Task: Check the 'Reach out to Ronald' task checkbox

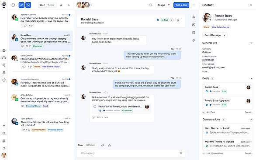Action: coord(95,107)
